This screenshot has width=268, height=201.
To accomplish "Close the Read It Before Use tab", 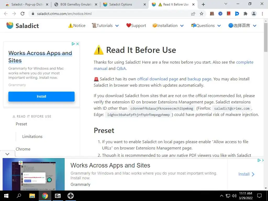I will tap(193, 4).
